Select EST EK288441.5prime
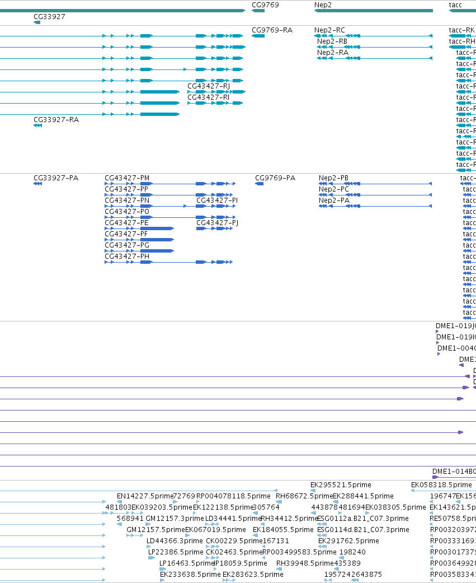 coord(363,496)
